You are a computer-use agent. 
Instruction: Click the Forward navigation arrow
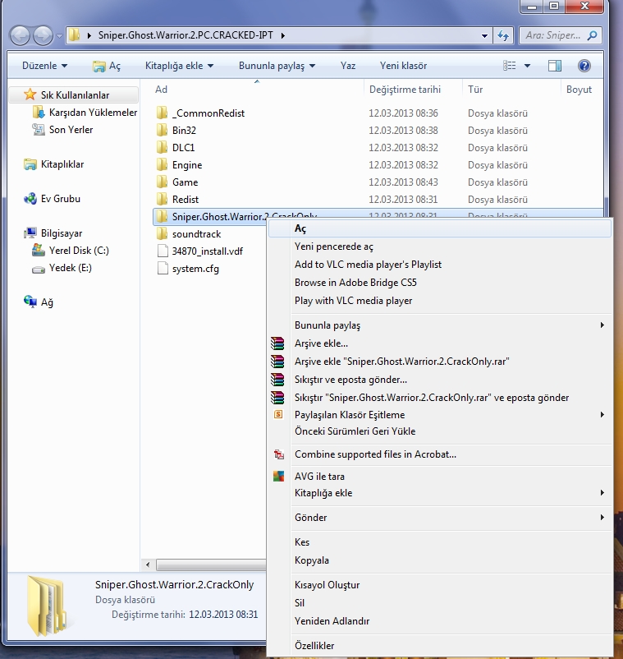pyautogui.click(x=43, y=35)
